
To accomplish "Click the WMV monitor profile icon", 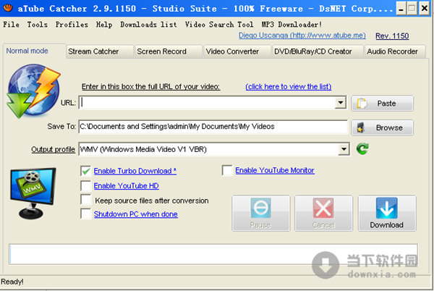I will click(x=33, y=193).
